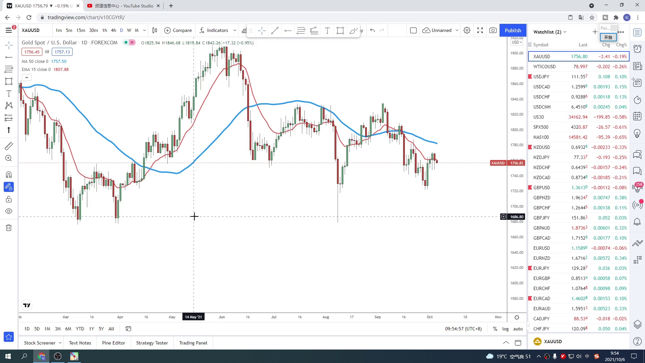
Task: Take a chart snapshot with camera icon
Action: [x=493, y=30]
